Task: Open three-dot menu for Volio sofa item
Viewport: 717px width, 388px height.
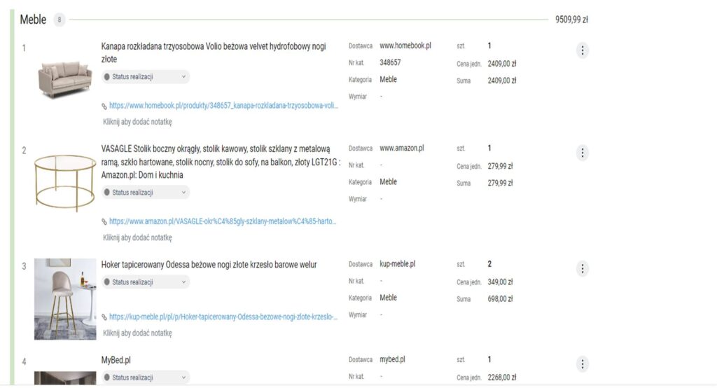Action: [x=583, y=50]
